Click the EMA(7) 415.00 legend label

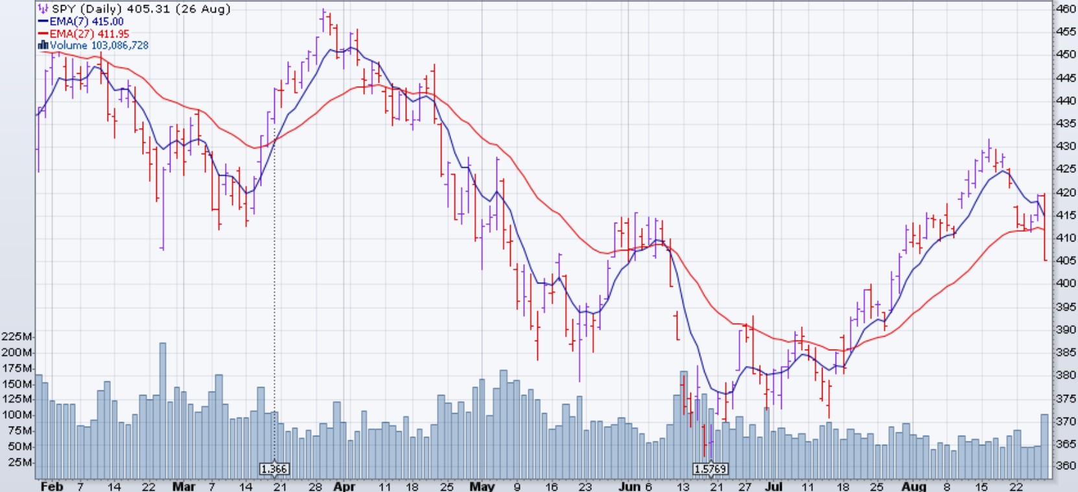(86, 21)
